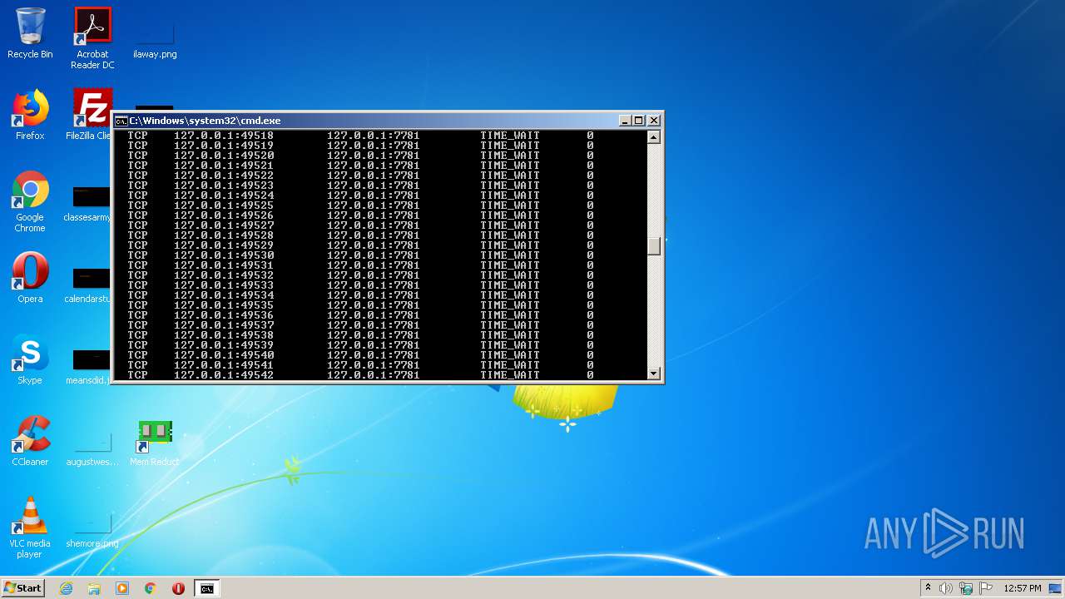This screenshot has height=599, width=1065.
Task: Show hidden system tray icons
Action: pyautogui.click(x=928, y=588)
